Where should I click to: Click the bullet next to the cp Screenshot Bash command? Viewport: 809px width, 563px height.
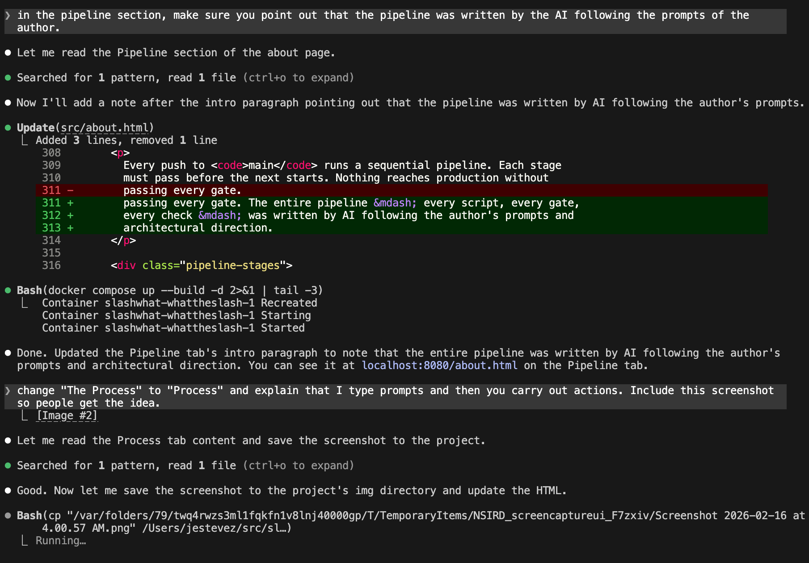[8, 515]
